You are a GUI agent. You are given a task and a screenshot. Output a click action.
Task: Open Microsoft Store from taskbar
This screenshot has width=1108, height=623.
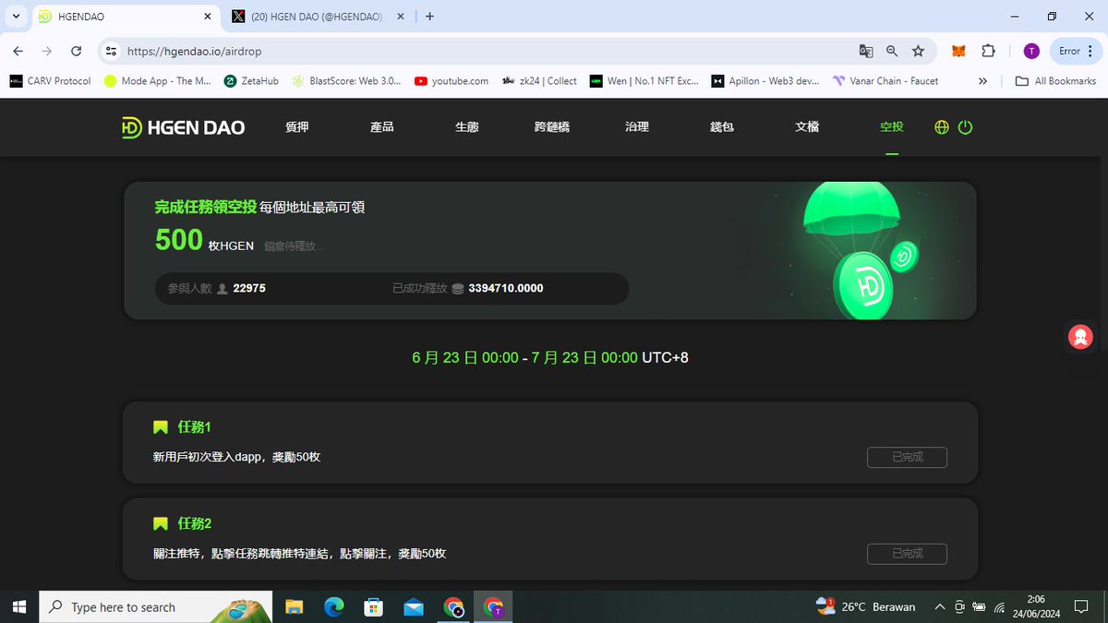pyautogui.click(x=373, y=606)
